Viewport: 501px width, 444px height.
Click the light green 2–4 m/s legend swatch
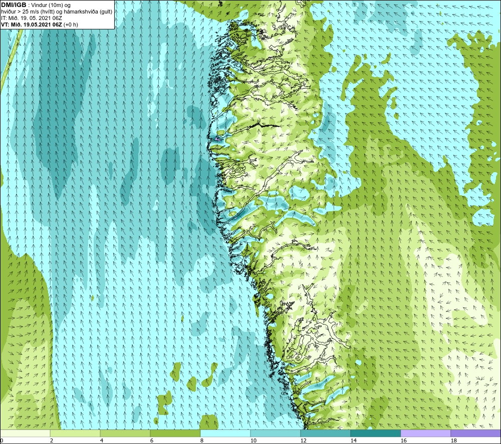pyautogui.click(x=75, y=433)
